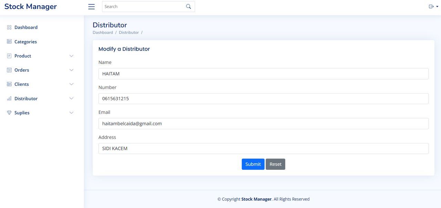The width and height of the screenshot is (441, 208).
Task: Click the Name field containing HAITAM
Action: tap(264, 74)
